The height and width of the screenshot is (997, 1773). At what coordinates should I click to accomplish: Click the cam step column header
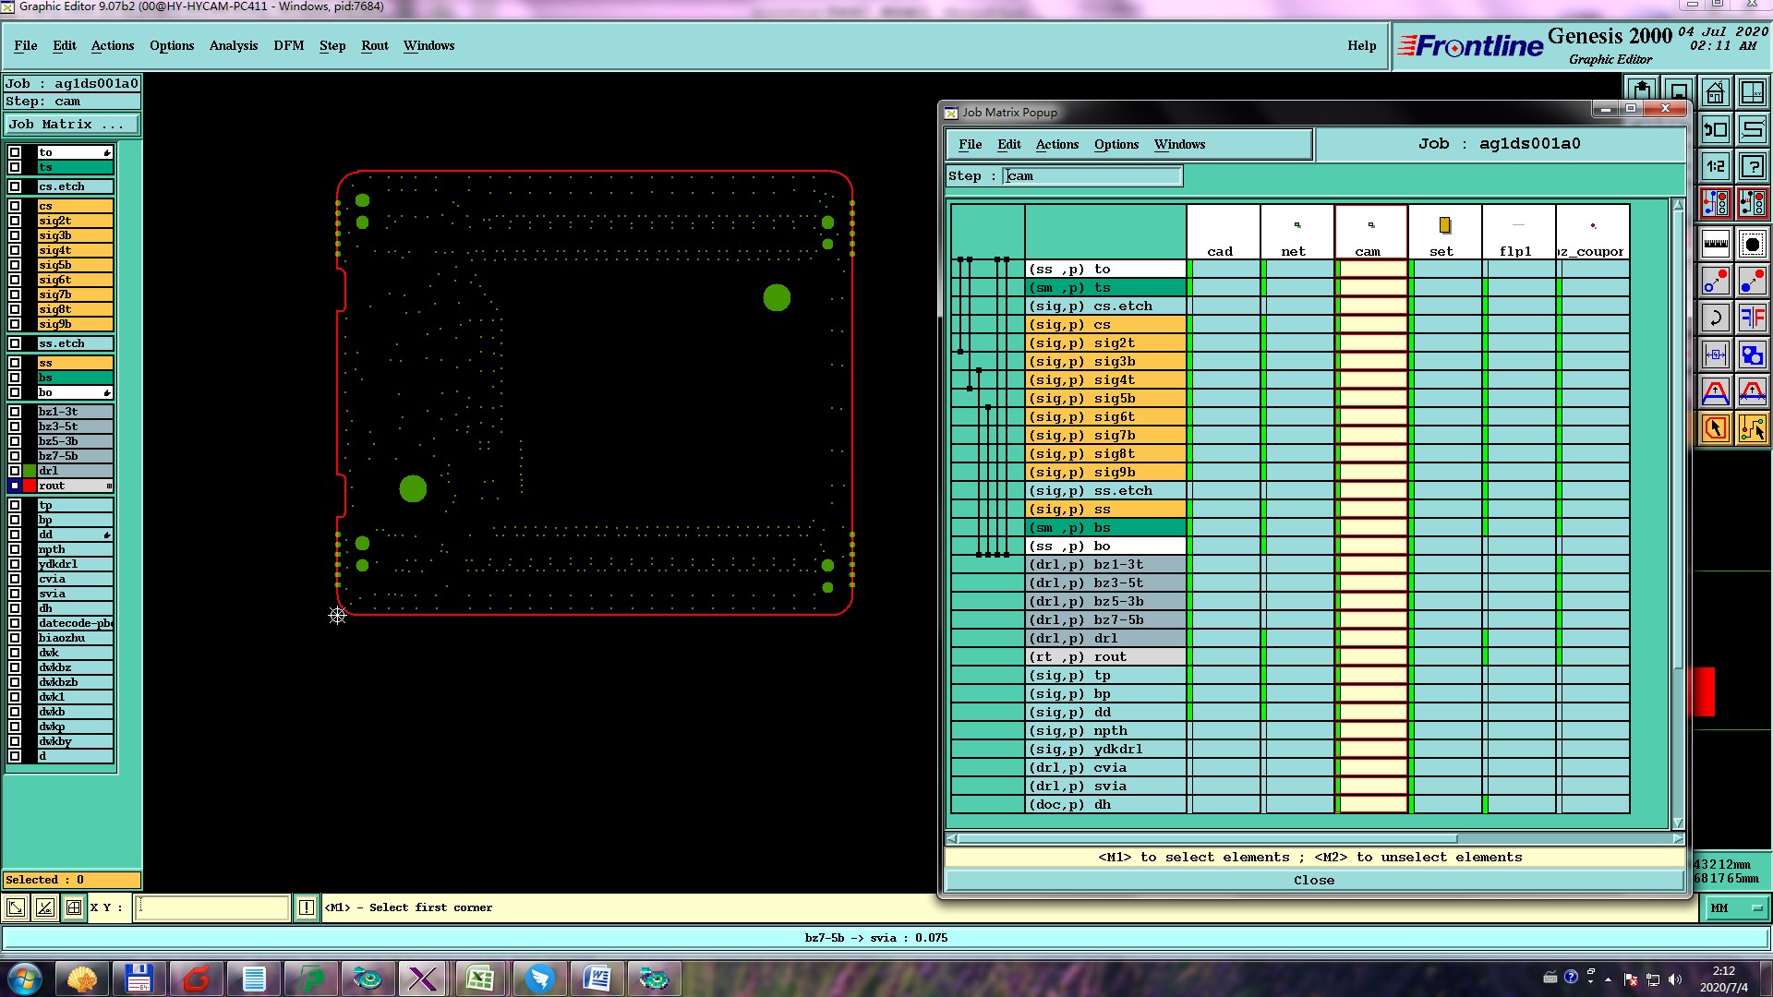click(x=1370, y=233)
